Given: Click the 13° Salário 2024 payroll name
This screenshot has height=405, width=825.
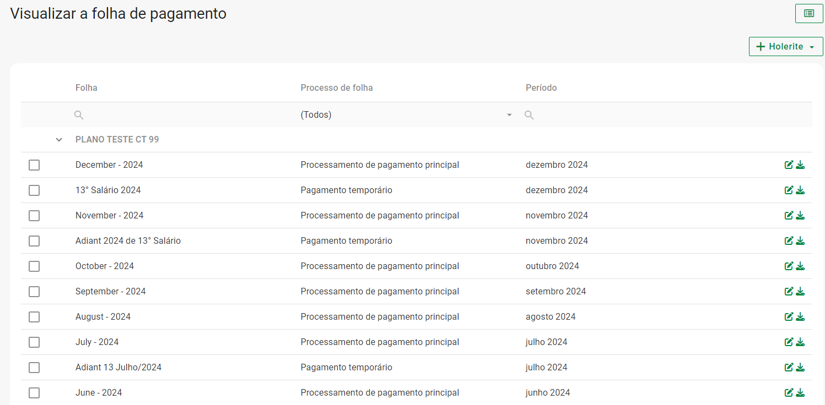Looking at the screenshot, I should [x=108, y=190].
